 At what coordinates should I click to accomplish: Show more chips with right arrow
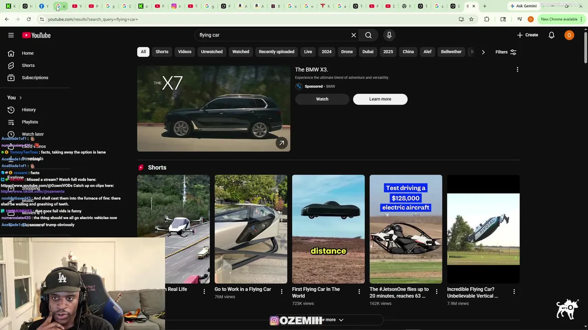click(483, 52)
